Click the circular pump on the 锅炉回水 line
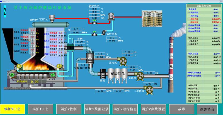This screenshot has width=223, height=115. [104, 32]
